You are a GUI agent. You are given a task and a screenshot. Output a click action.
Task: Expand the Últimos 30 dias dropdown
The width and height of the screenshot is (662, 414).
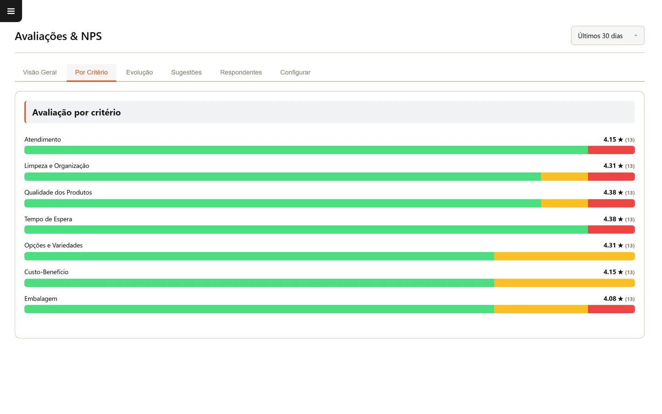607,35
